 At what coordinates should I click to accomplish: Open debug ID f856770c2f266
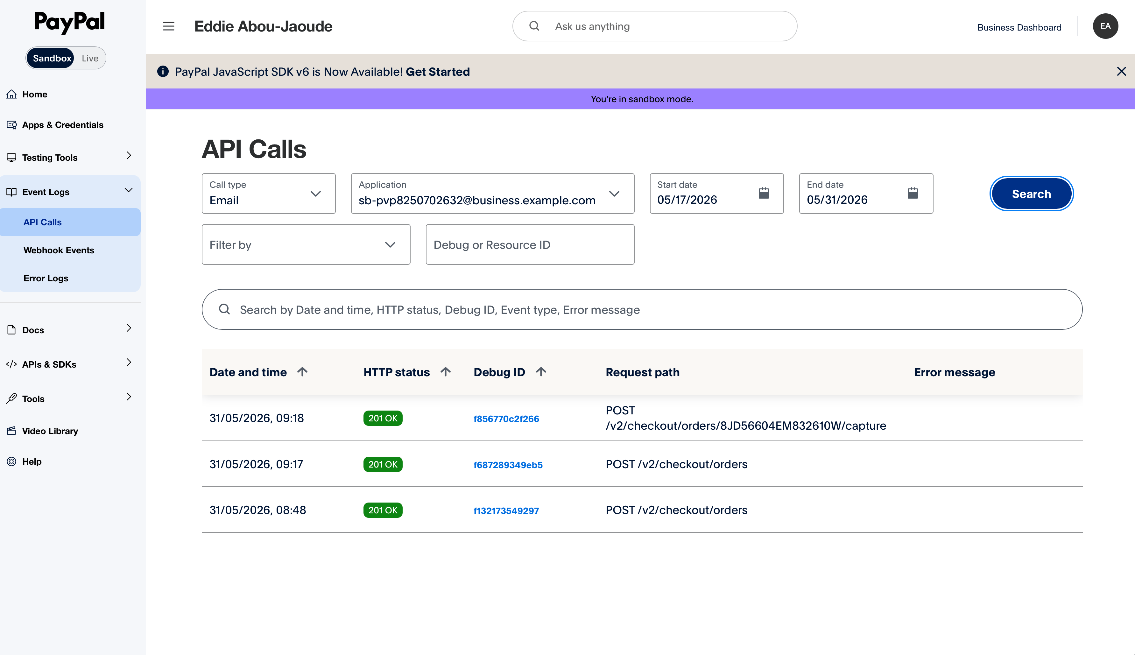506,419
